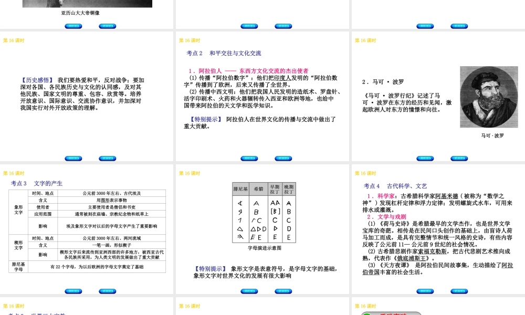Click 第16课时 label on 历史感悟 slide
This screenshot has height=315, width=525.
pyautogui.click(x=14, y=40)
